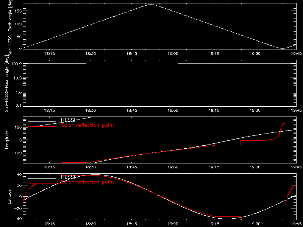Screen dimensions: 303x227
Task: Click 19:45 time label under Latitude plot
Action: click(296, 224)
